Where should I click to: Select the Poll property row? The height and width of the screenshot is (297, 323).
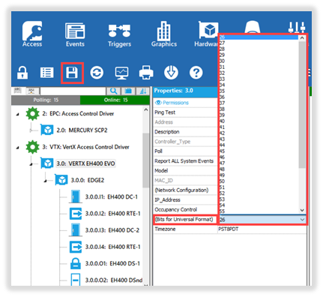(185, 151)
